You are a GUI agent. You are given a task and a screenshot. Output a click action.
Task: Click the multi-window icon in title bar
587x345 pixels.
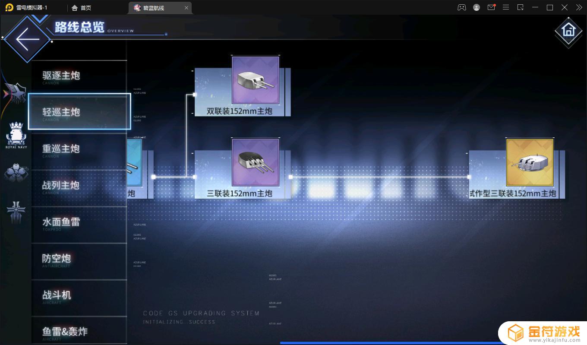(521, 7)
